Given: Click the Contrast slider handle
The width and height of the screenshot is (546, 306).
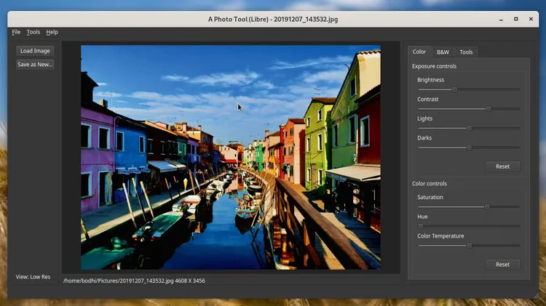Looking at the screenshot, I should [x=488, y=109].
